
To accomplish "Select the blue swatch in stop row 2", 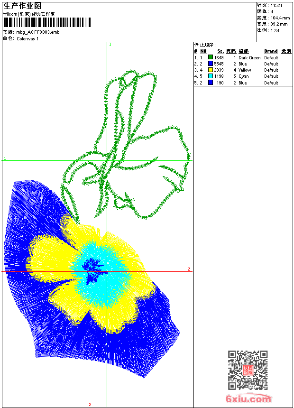I will pyautogui.click(x=211, y=64).
